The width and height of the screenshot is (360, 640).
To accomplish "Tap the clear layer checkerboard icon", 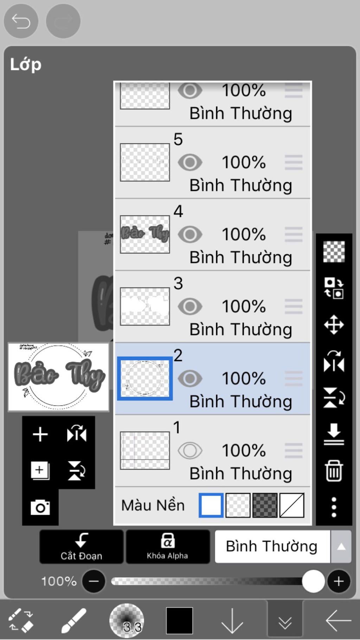I will click(334, 251).
